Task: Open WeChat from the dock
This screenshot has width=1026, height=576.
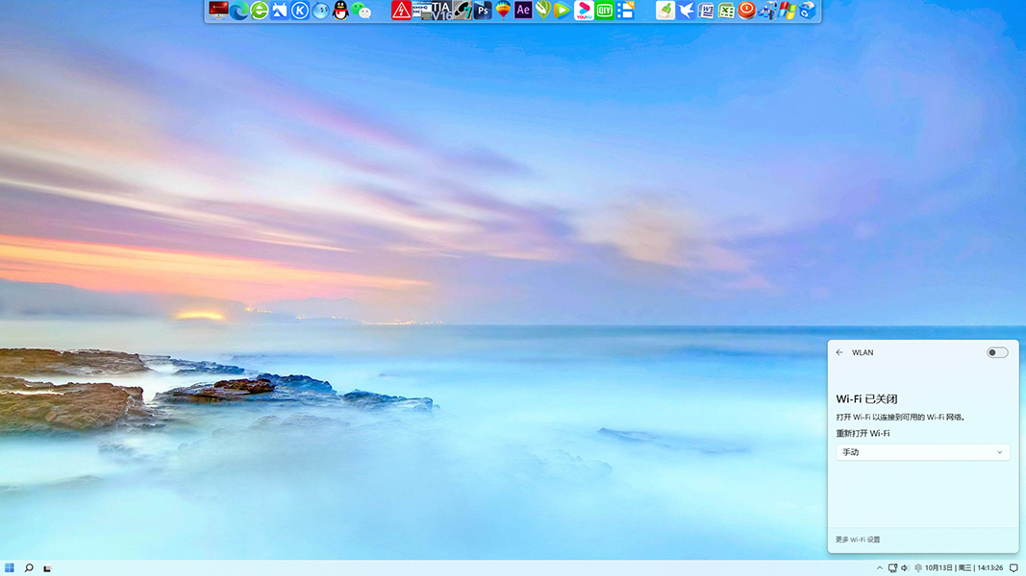Action: tap(362, 11)
